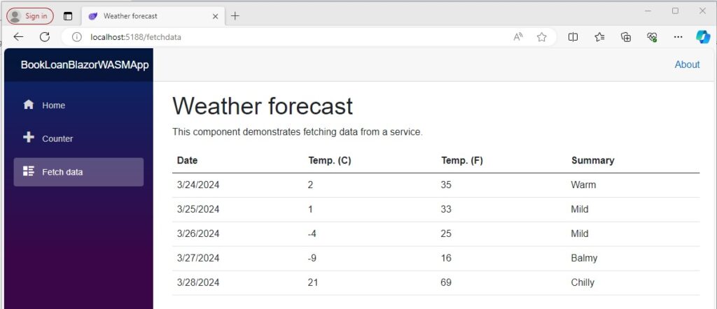Click the Sign in button
This screenshot has width=717, height=309.
(30, 15)
